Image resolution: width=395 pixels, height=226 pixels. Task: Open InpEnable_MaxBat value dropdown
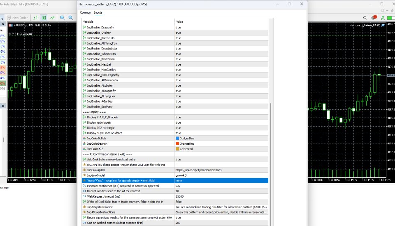(x=221, y=64)
